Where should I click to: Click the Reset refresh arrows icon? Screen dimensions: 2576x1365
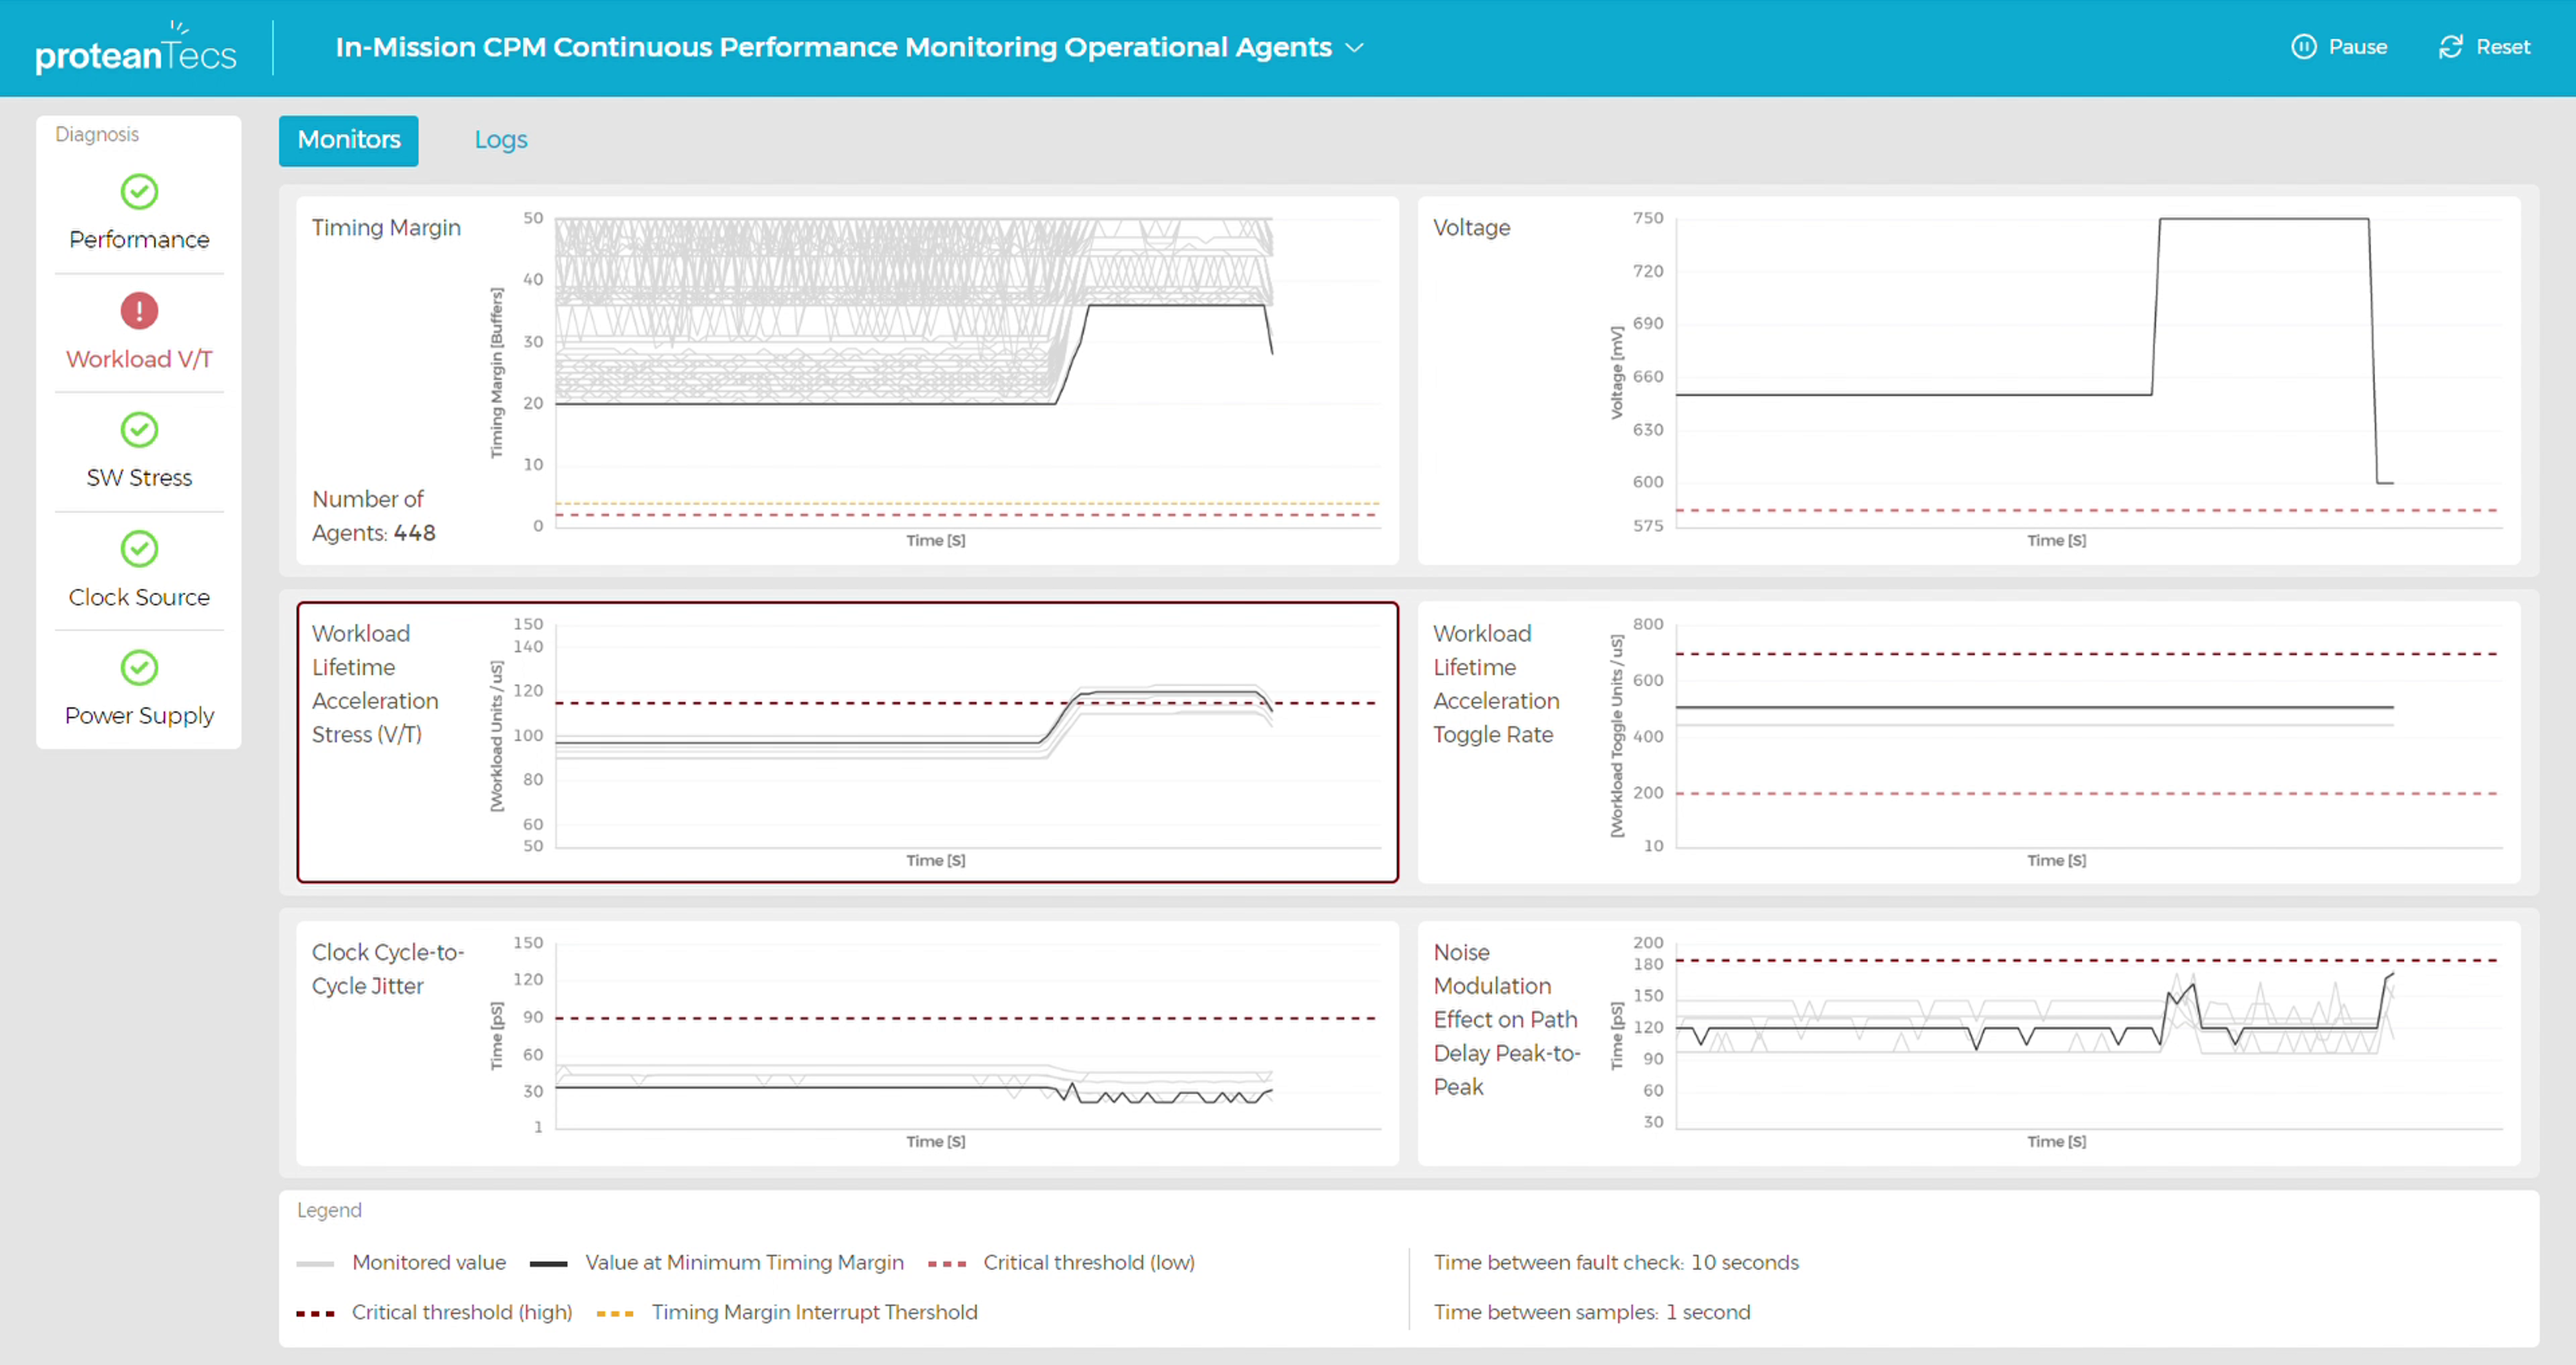(x=2450, y=47)
